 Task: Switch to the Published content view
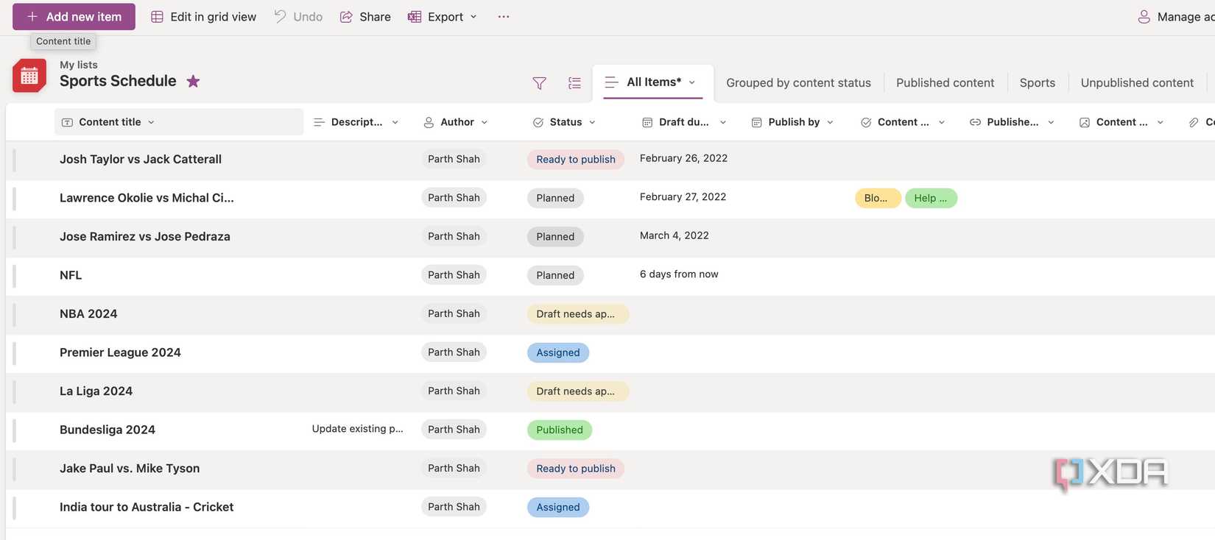point(945,82)
